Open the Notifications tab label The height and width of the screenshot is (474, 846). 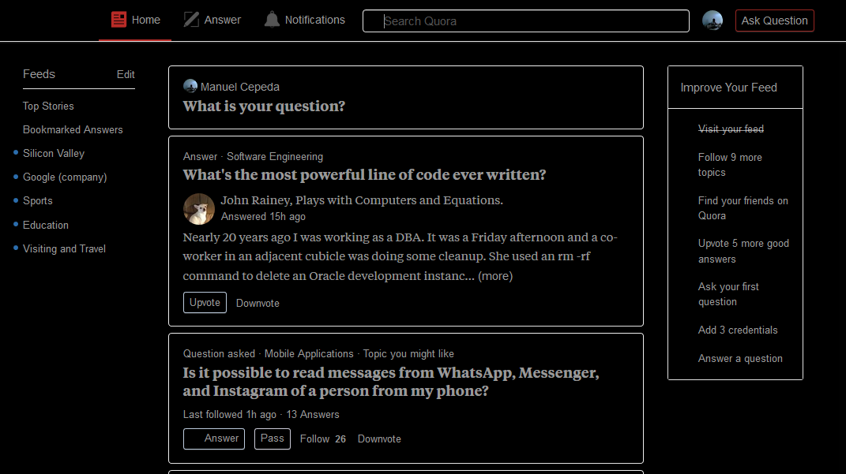coord(314,20)
